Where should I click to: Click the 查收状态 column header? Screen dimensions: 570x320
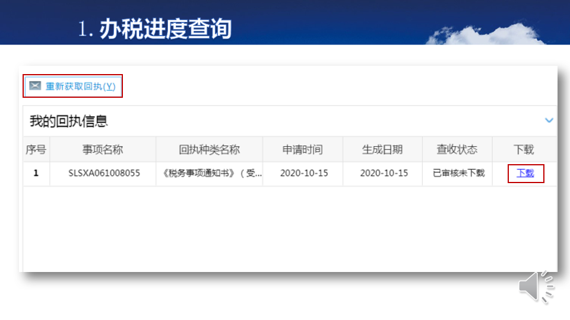tap(457, 149)
